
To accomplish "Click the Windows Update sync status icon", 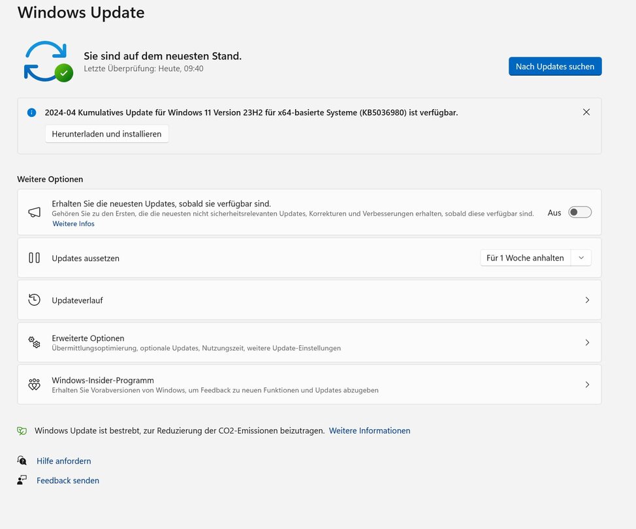I will point(48,61).
